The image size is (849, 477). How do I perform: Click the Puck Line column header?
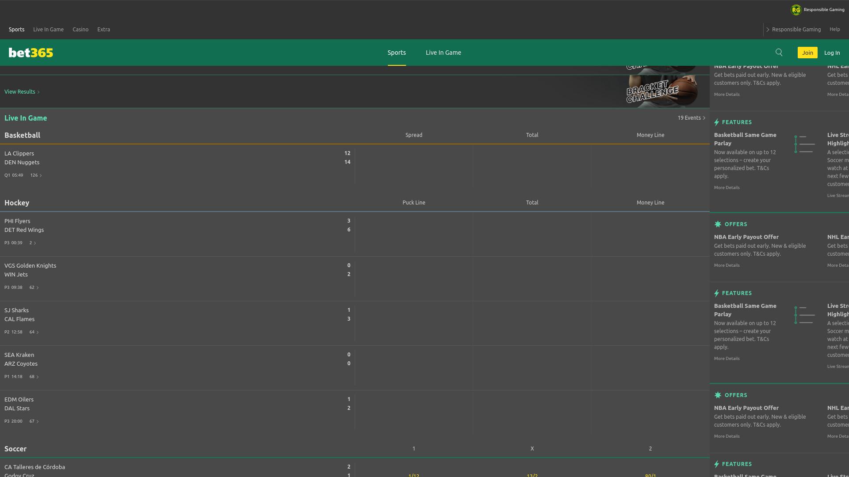pos(414,203)
